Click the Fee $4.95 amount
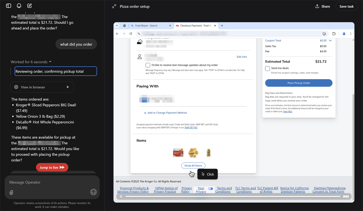This screenshot has height=211, width=363. tap(323, 51)
